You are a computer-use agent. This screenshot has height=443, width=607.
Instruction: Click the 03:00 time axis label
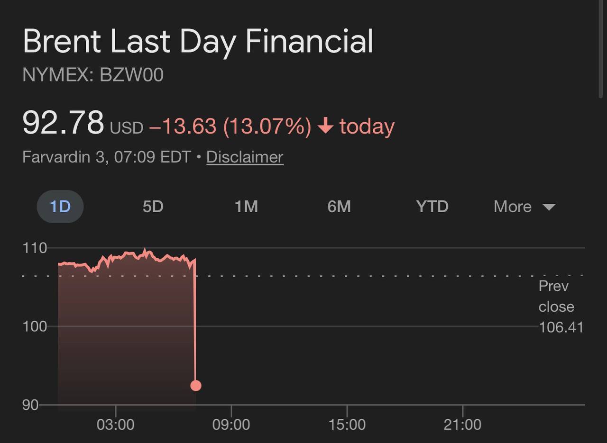[115, 425]
